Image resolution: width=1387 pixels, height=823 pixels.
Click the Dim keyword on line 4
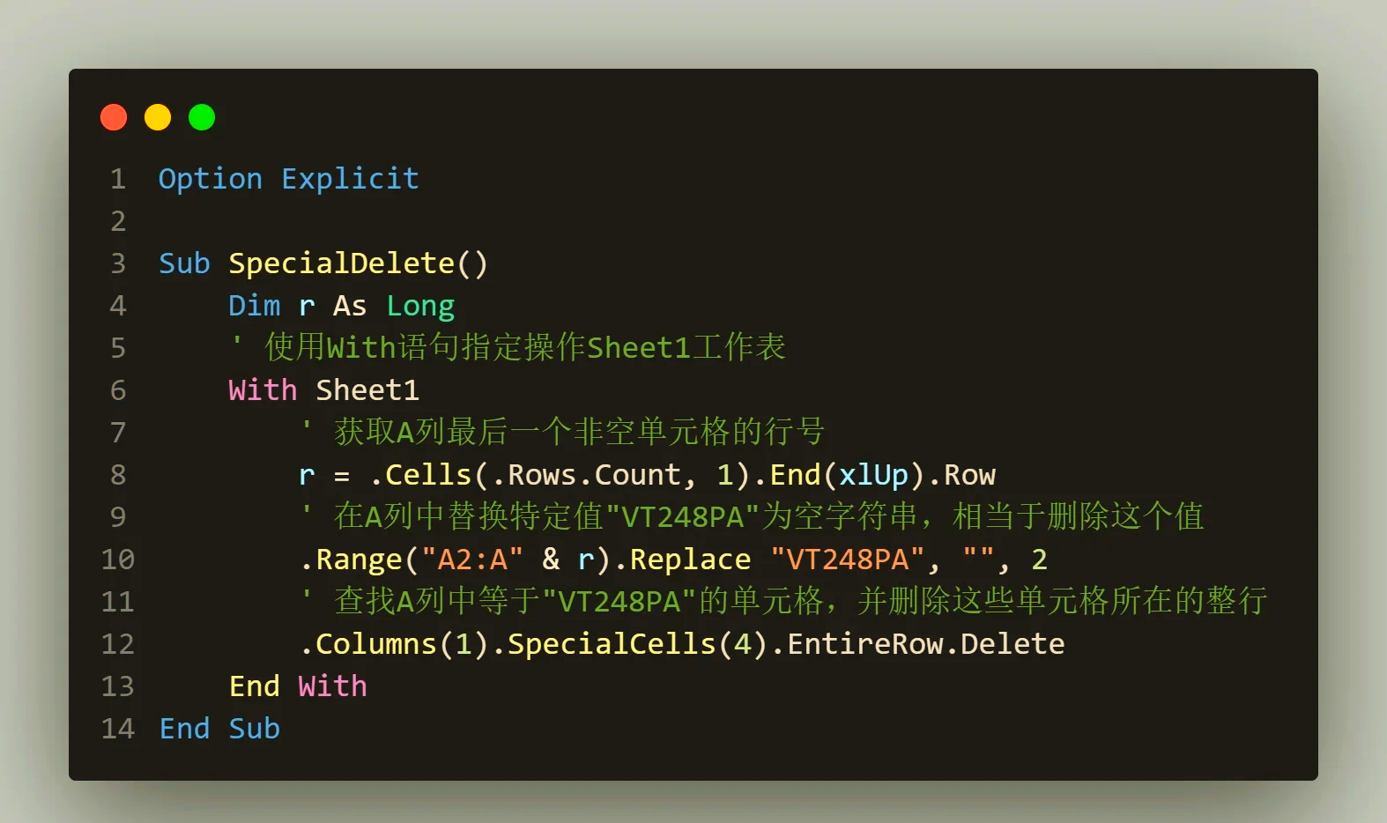(x=255, y=306)
